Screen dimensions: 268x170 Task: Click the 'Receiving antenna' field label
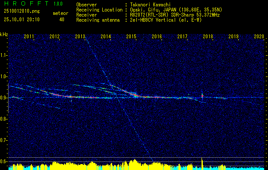[x=98, y=20]
